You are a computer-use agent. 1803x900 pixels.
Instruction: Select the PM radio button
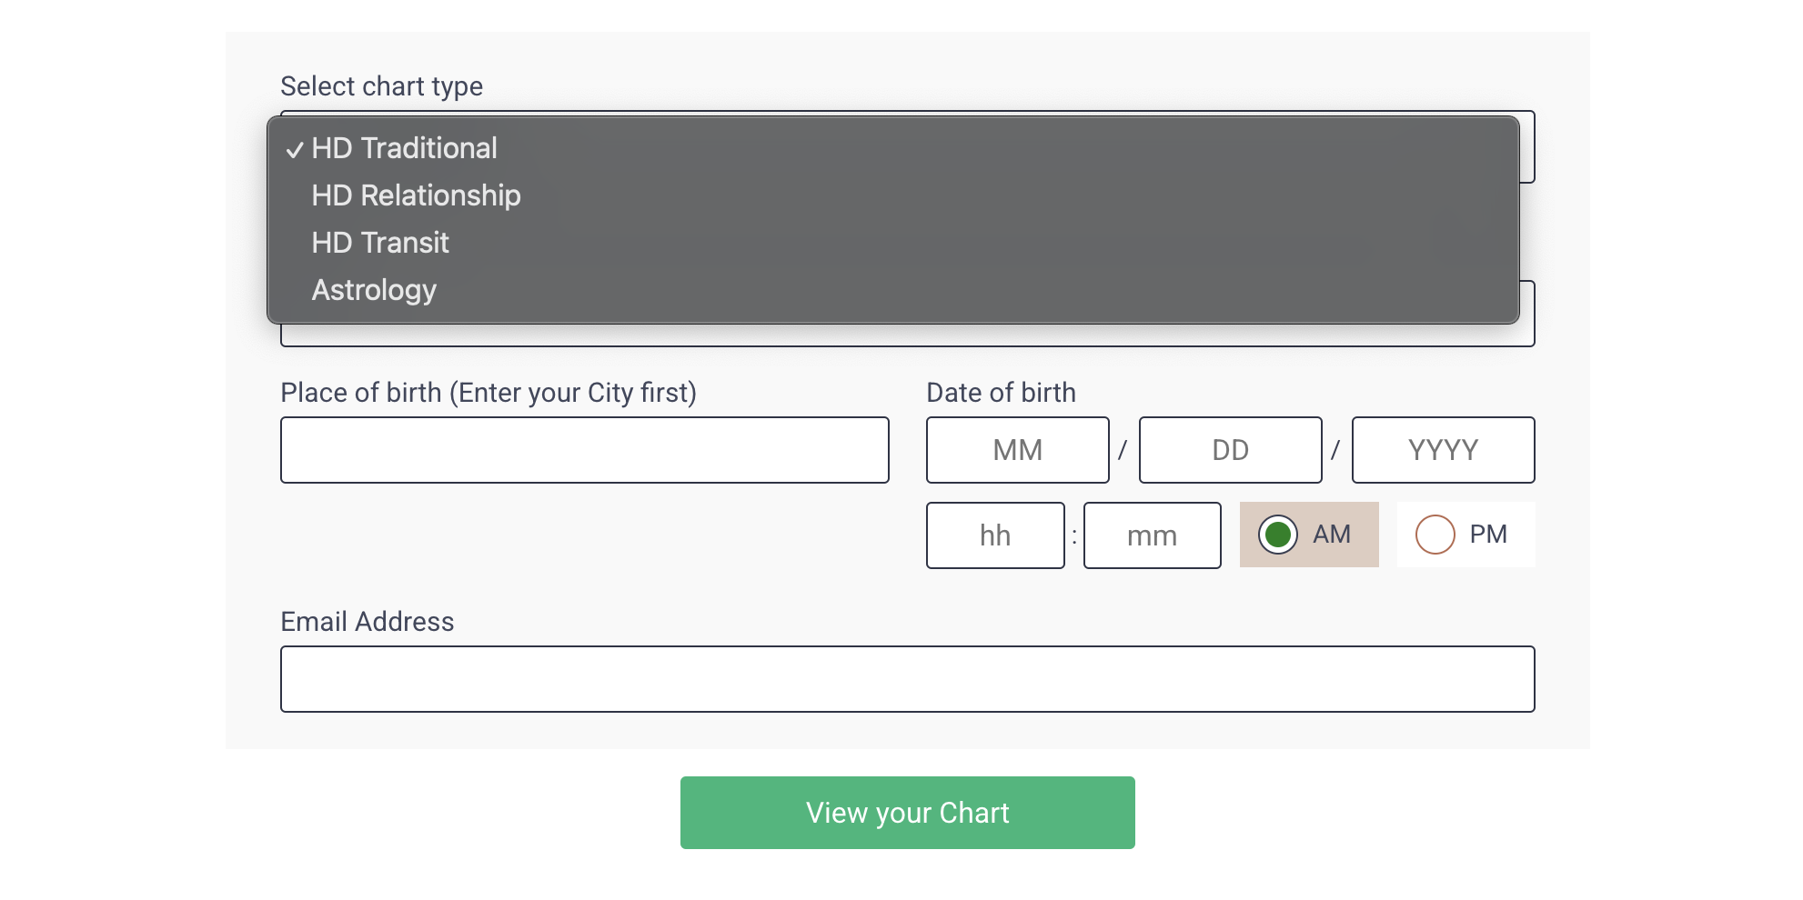1435,535
